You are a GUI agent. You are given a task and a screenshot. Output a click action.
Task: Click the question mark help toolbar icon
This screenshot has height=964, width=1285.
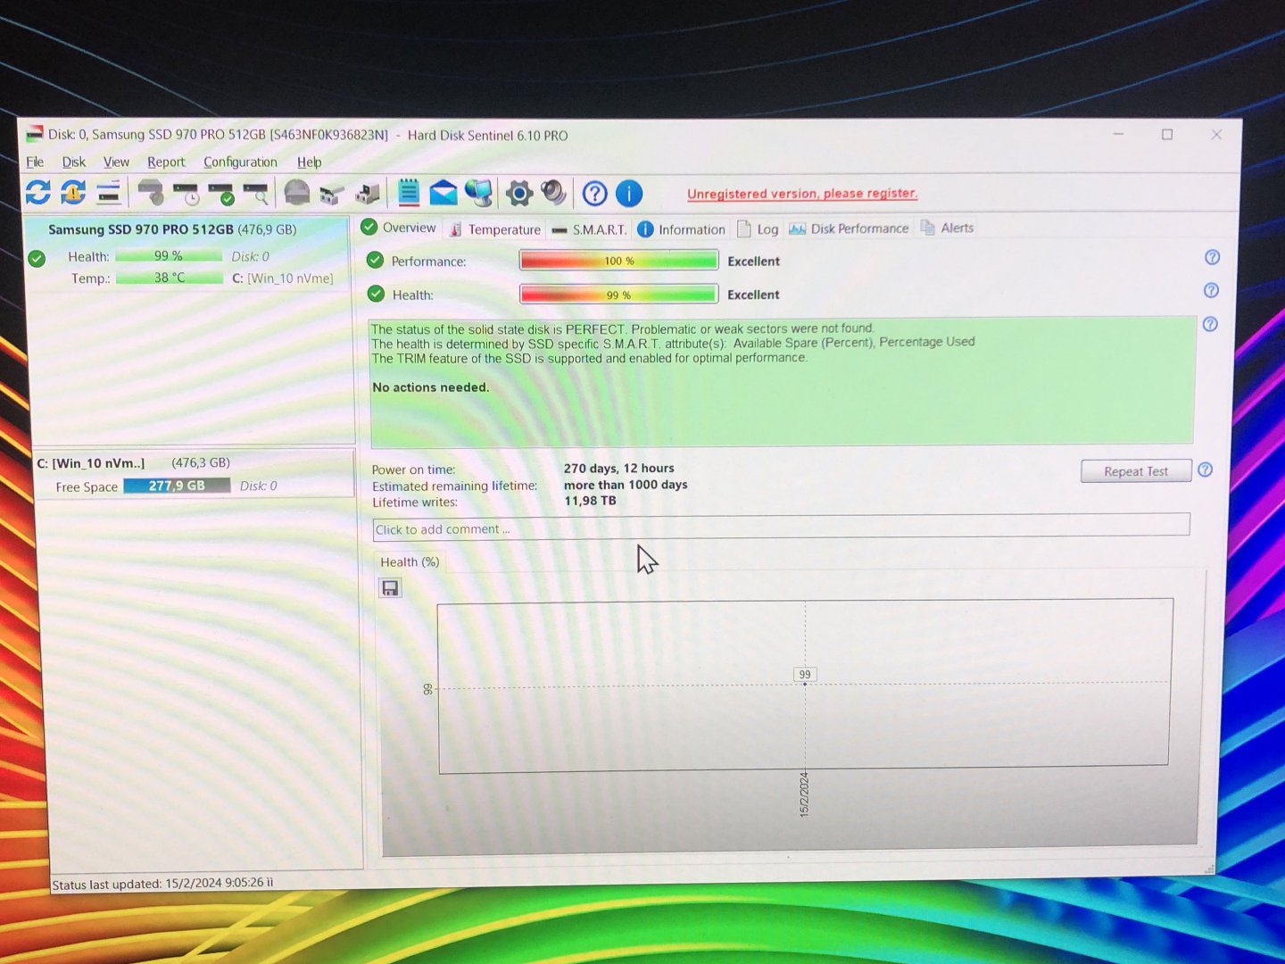point(594,194)
